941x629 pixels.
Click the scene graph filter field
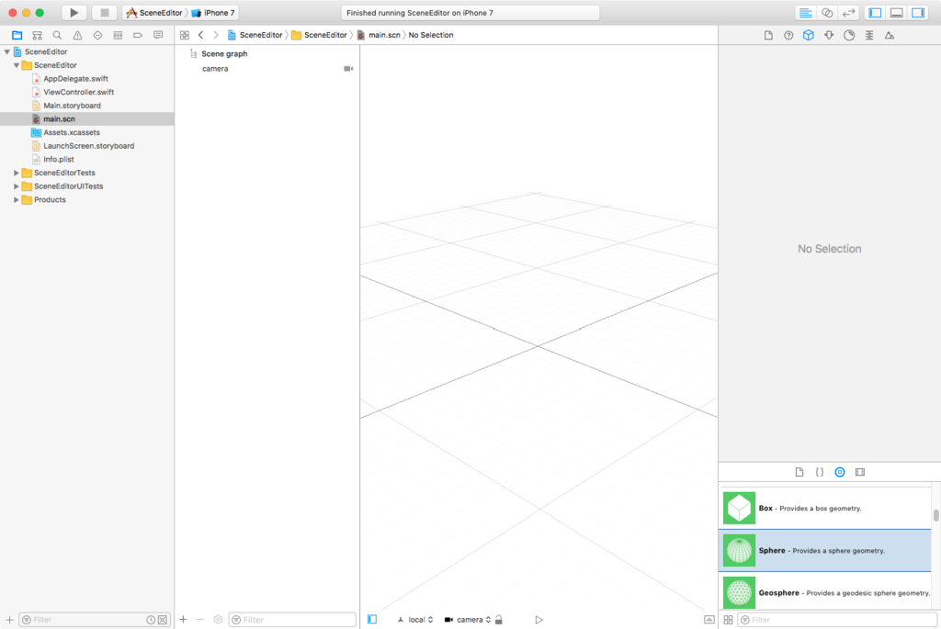click(292, 620)
